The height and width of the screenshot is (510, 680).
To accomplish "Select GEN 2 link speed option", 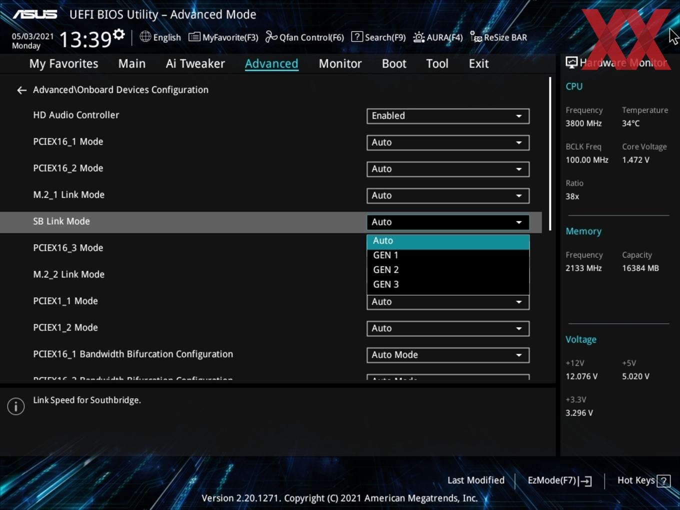I will (448, 270).
